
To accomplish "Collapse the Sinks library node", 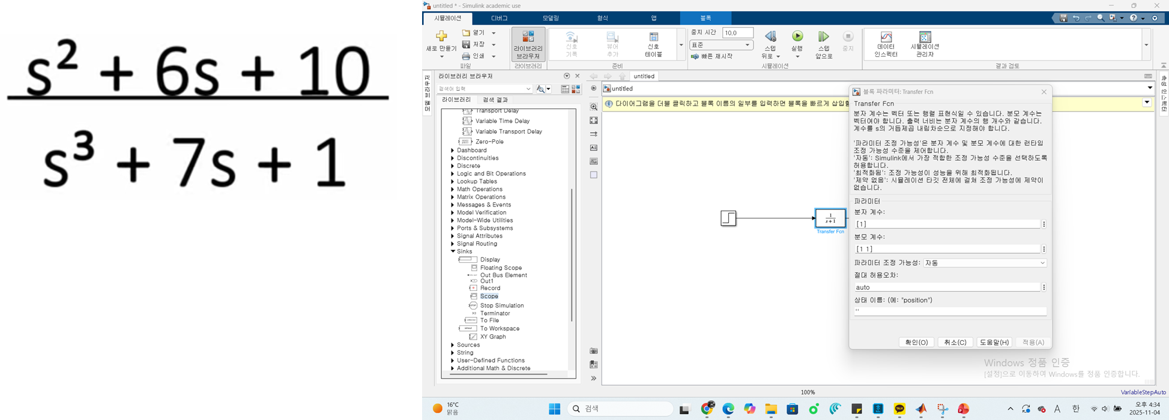I will (x=453, y=251).
